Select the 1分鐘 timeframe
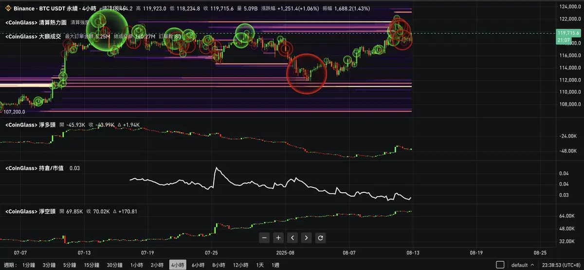The height and width of the screenshot is (270, 584). (x=29, y=265)
